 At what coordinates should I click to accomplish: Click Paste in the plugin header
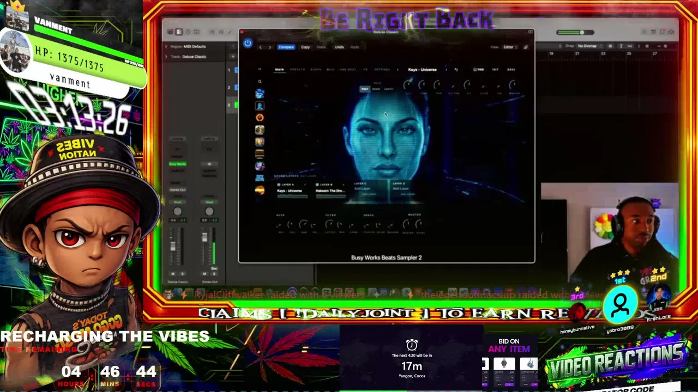[x=321, y=47]
